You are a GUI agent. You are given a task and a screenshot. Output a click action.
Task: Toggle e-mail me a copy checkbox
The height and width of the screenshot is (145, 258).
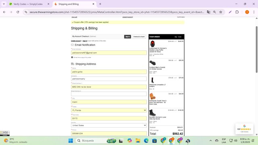point(72,57)
